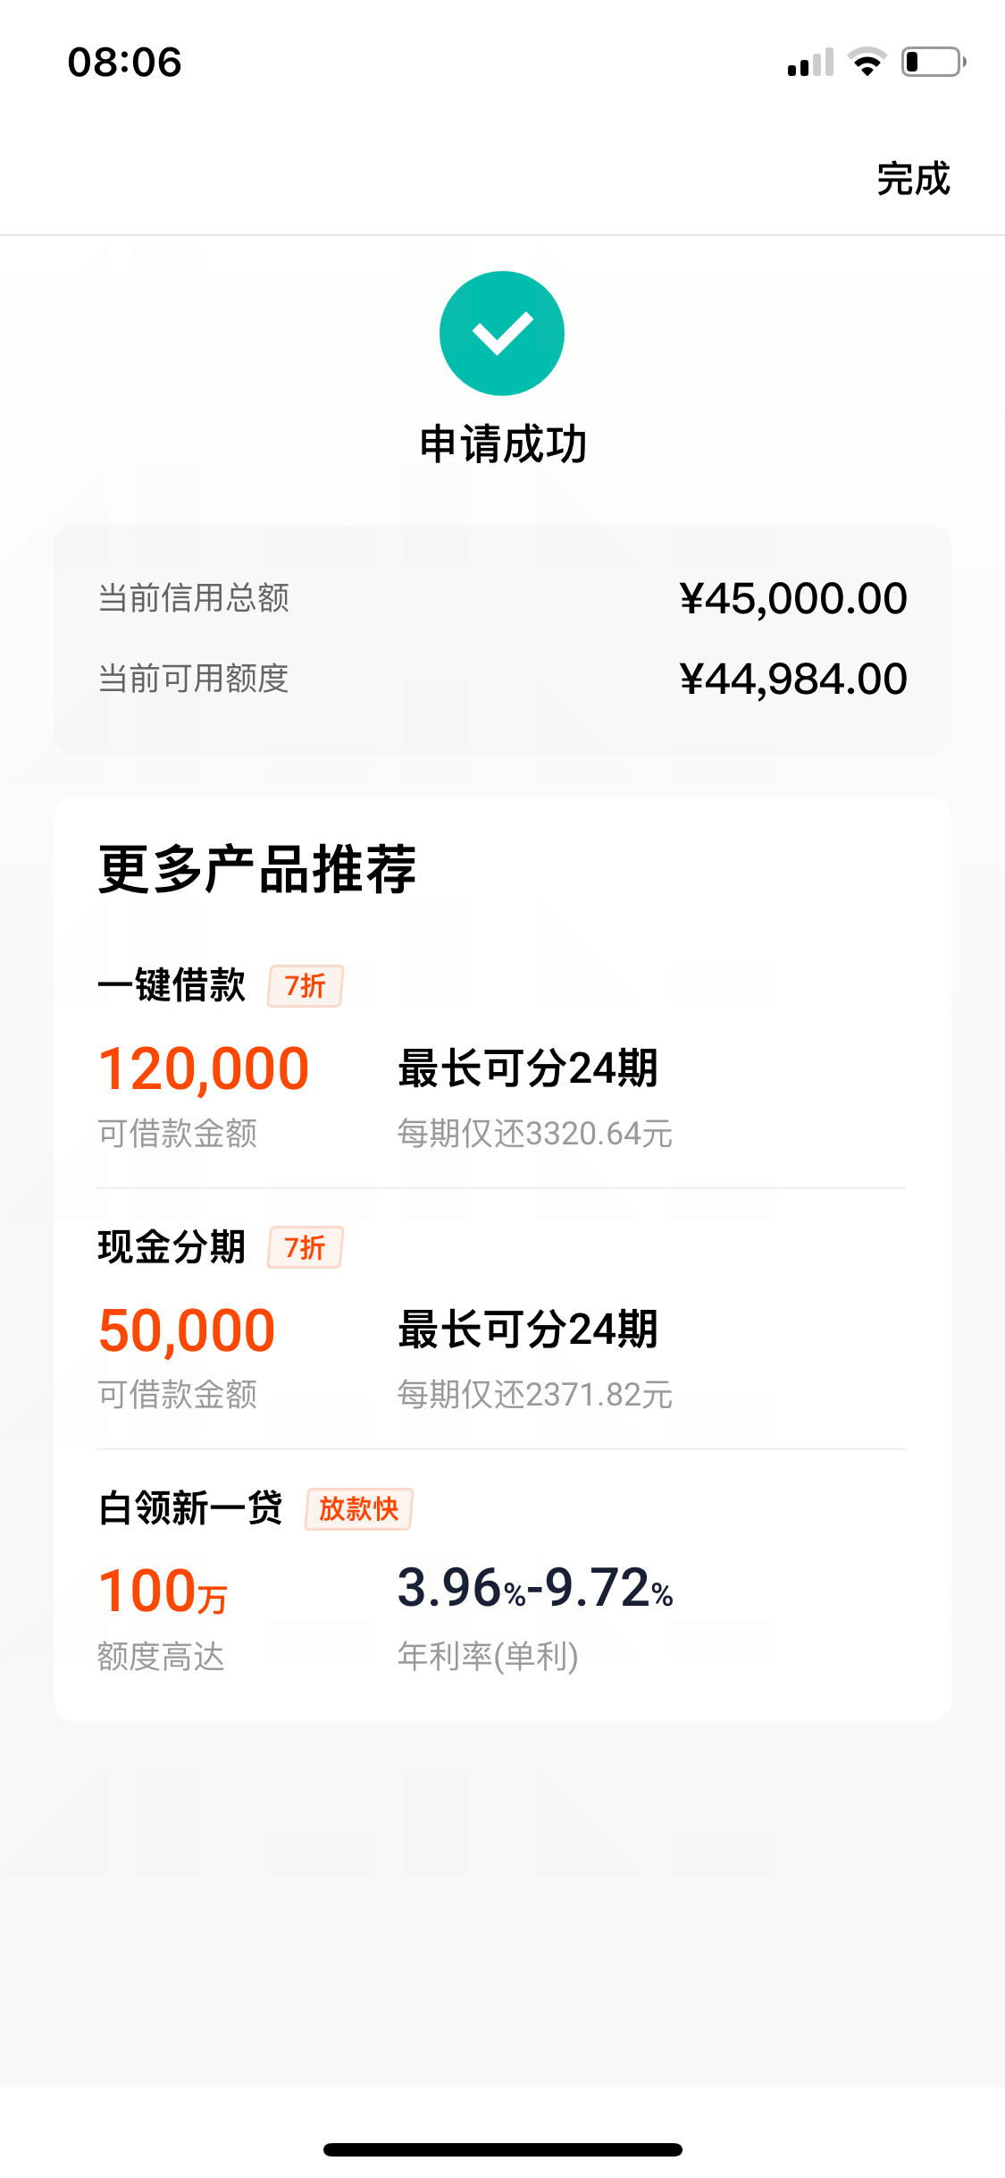Tap the 3.96%-9.72% annual rate text

(535, 1588)
